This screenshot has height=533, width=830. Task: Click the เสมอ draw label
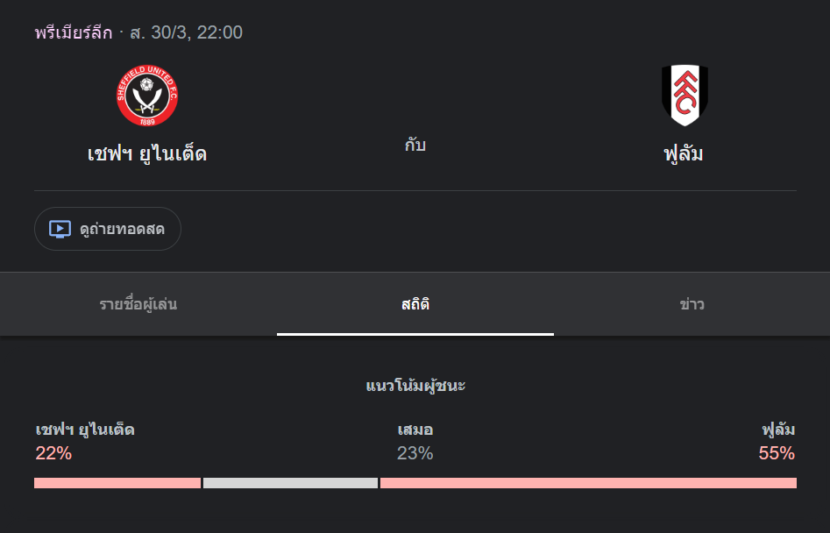click(415, 430)
